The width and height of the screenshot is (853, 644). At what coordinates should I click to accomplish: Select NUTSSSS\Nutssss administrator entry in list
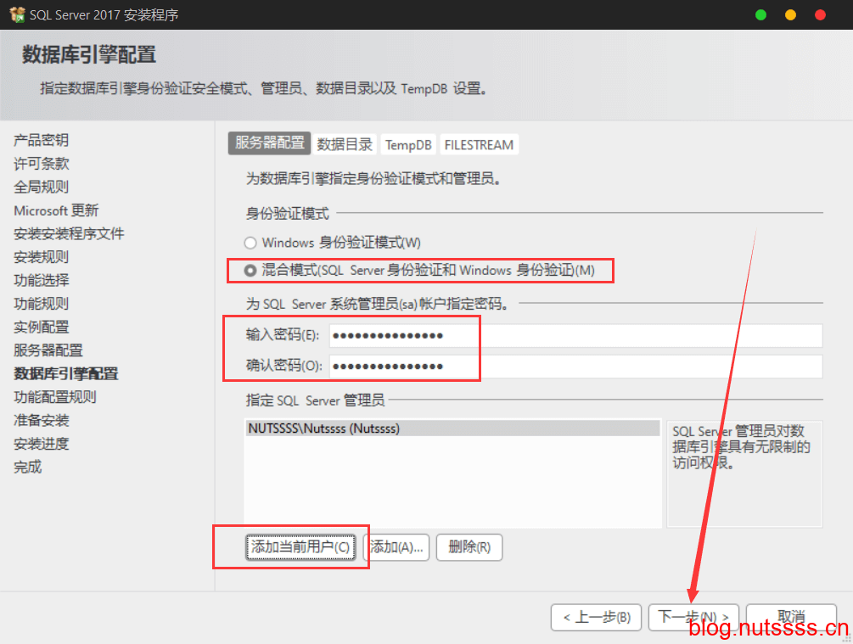[x=452, y=428]
